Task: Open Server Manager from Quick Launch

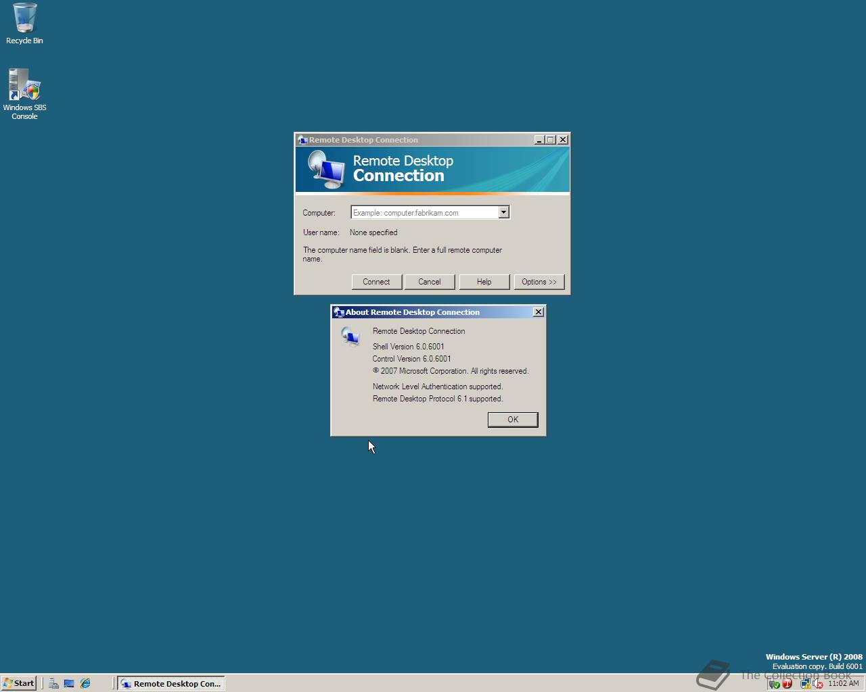Action: pyautogui.click(x=53, y=683)
